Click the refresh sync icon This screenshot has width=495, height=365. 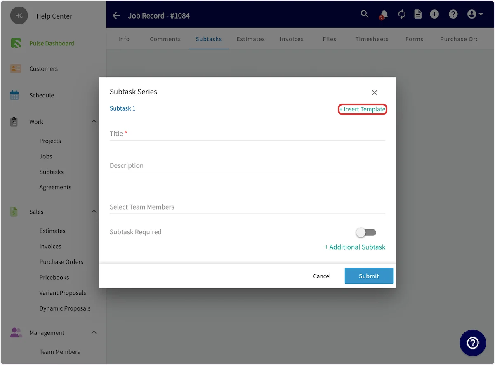point(402,14)
